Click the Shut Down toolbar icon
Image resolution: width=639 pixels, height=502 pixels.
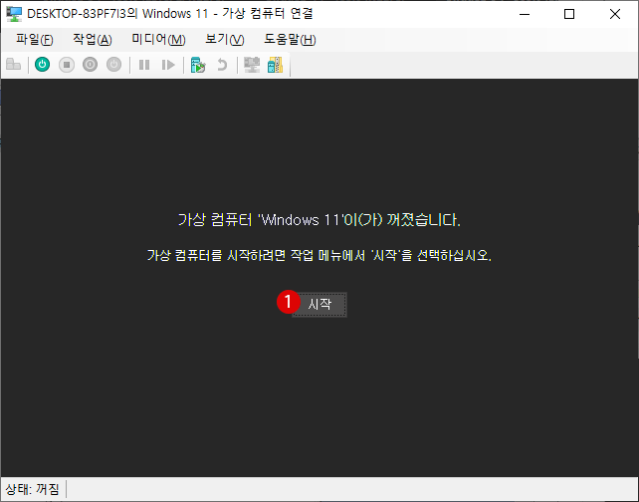click(x=90, y=65)
